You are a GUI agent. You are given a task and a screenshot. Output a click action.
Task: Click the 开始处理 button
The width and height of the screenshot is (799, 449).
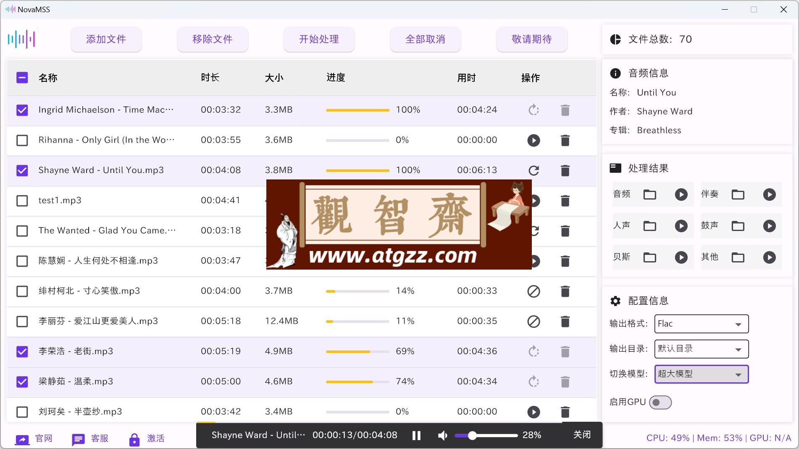point(319,39)
